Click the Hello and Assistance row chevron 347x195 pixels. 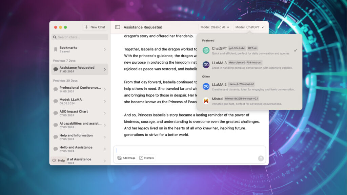[105, 149]
